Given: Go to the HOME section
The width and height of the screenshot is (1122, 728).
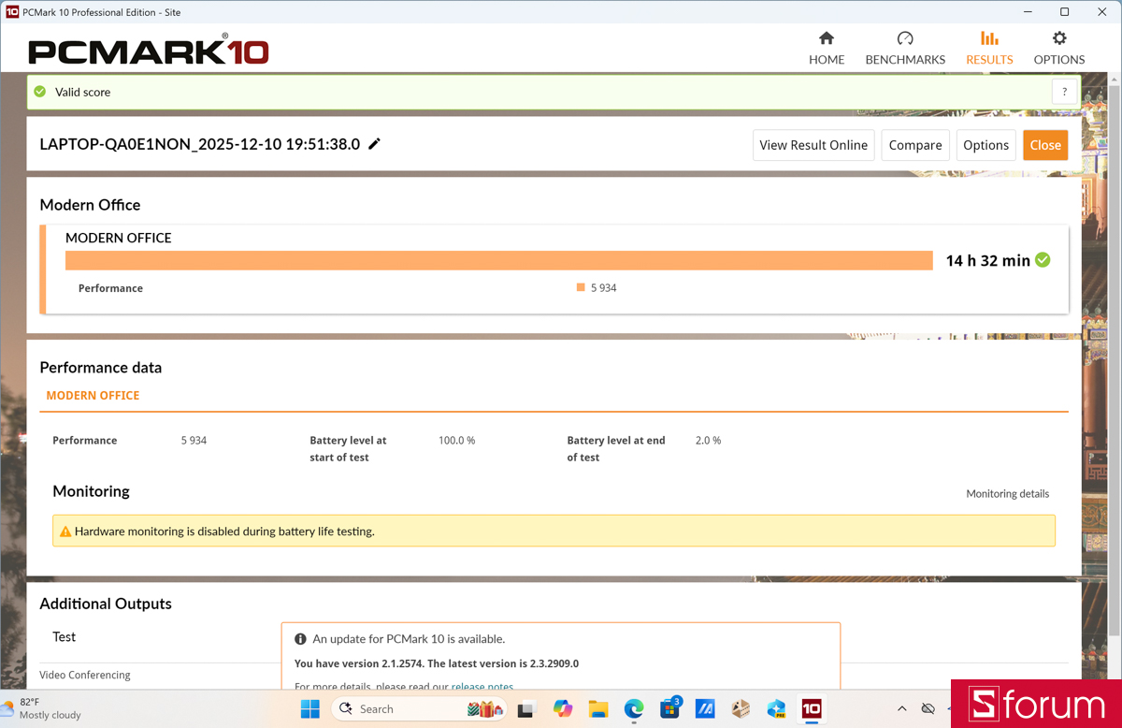Looking at the screenshot, I should pyautogui.click(x=827, y=48).
